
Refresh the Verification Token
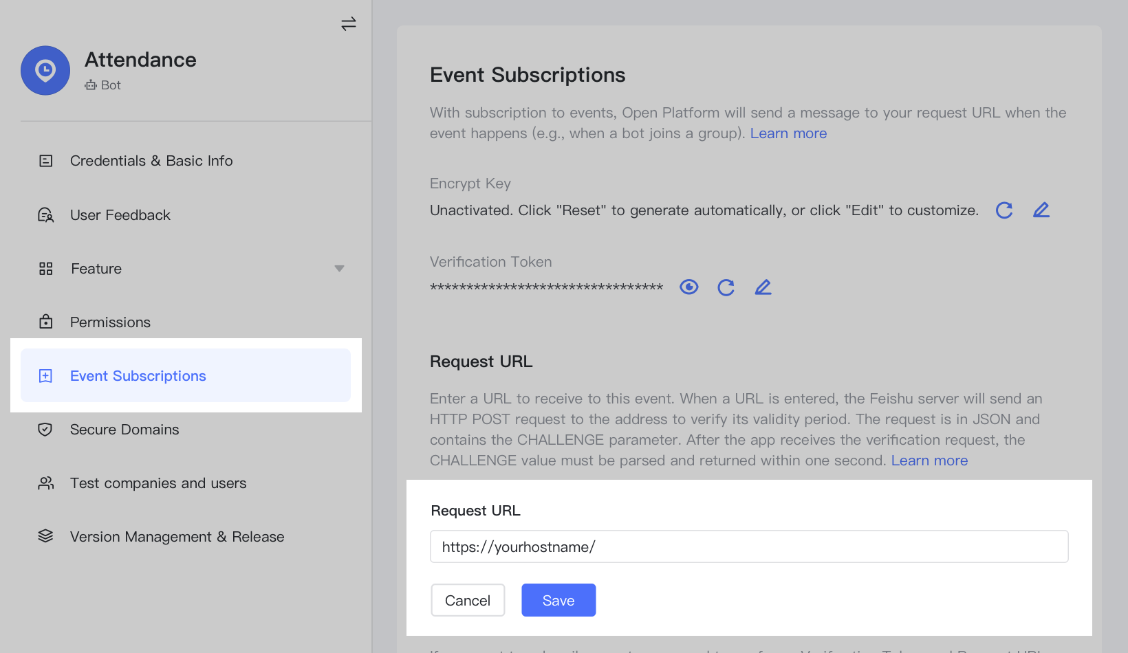(726, 287)
